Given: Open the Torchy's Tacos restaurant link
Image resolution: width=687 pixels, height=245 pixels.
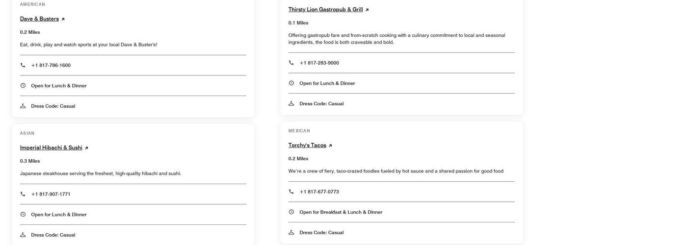Looking at the screenshot, I should [307, 145].
